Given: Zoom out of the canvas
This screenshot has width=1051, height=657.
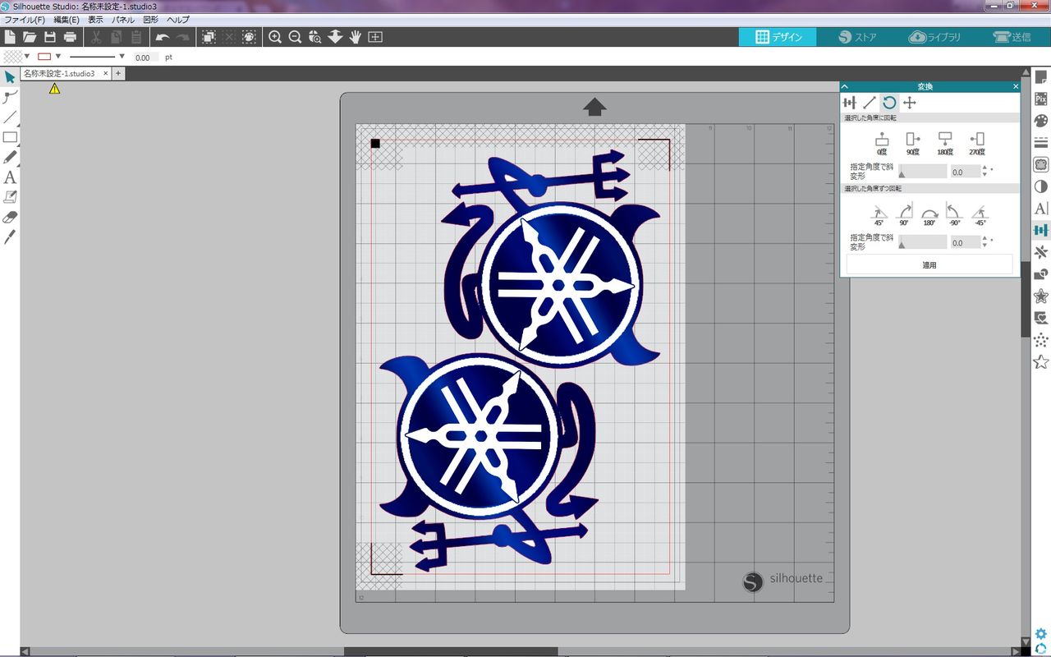Looking at the screenshot, I should [295, 37].
